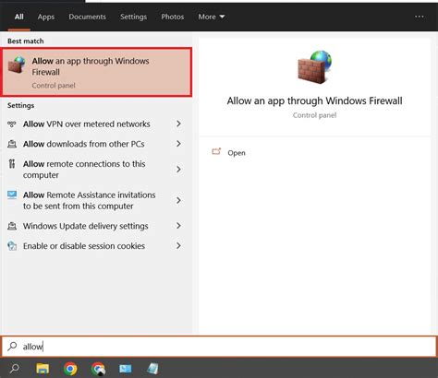Switch to the Documents tab
Image resolution: width=438 pixels, height=378 pixels.
click(x=87, y=17)
